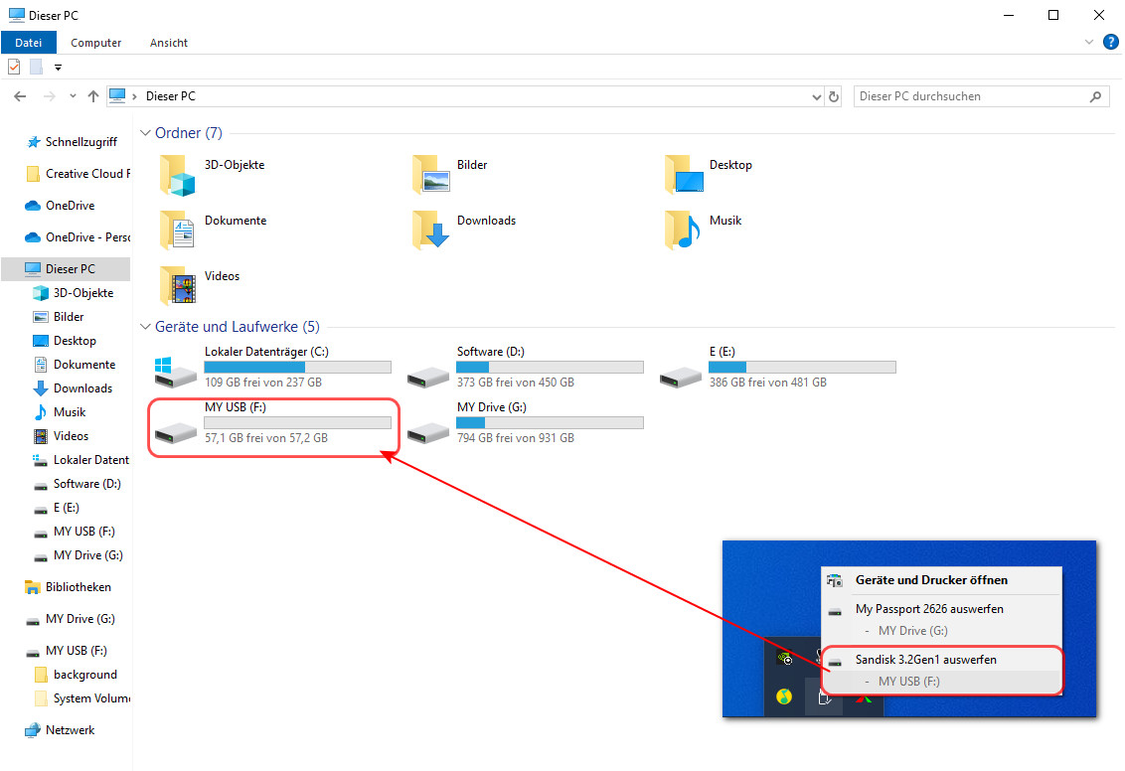This screenshot has height=771, width=1125.
Task: Open Downloads in the sidebar tree
Action: pos(74,388)
